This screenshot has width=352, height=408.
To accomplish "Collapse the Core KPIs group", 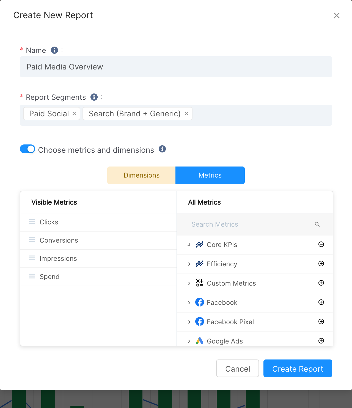I will (189, 245).
